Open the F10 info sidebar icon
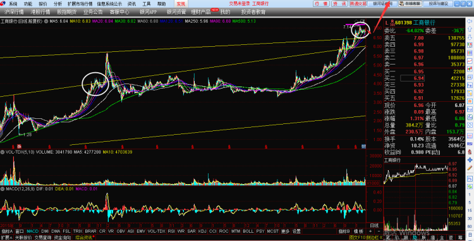 click(x=470, y=109)
